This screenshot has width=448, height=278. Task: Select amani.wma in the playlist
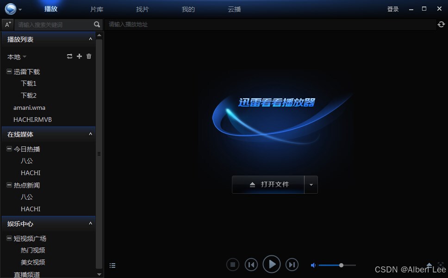click(29, 108)
